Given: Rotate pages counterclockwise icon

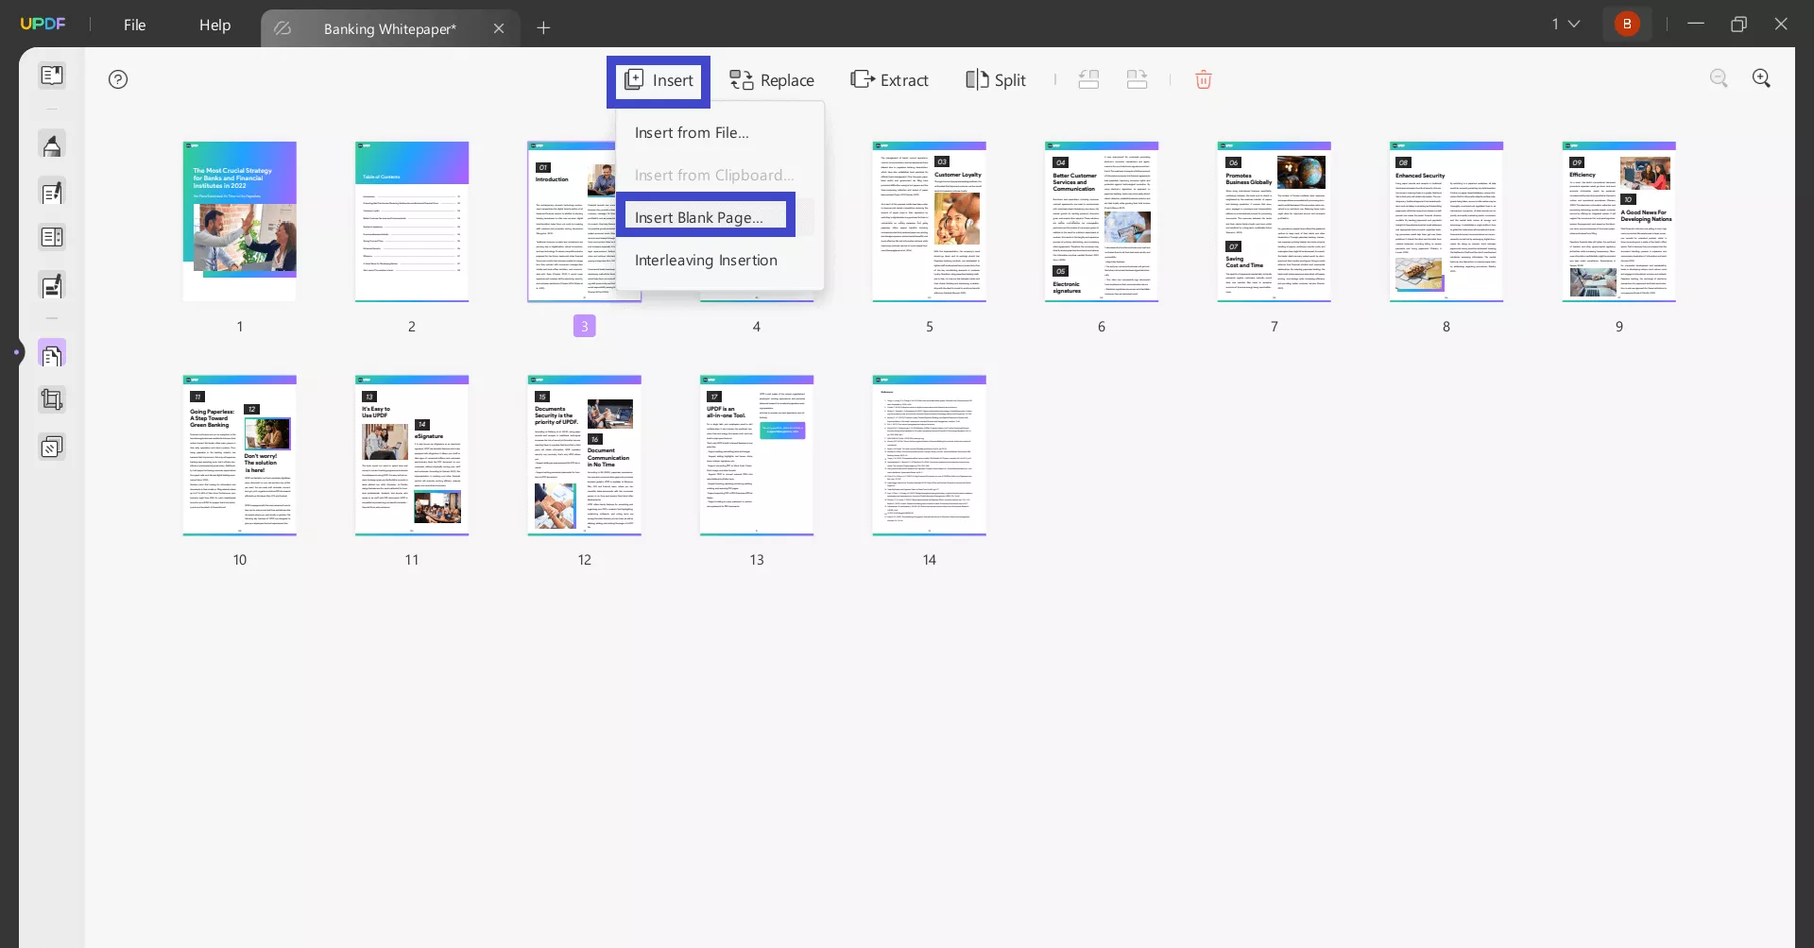Looking at the screenshot, I should 1088,79.
